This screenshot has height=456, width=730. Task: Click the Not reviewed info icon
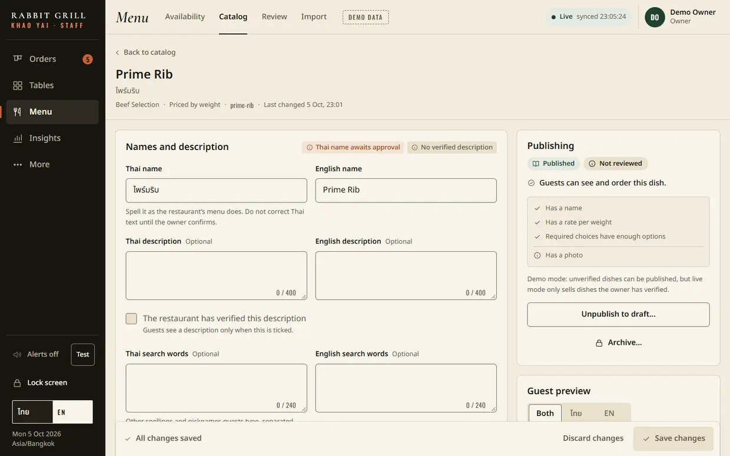click(592, 164)
